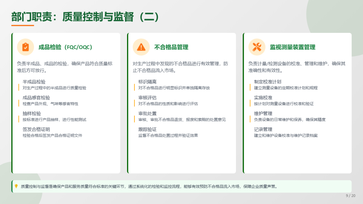363x204 pixels.
Task: Click the 成品检验（FQC/OQC） card heading
Action: pyautogui.click(x=65, y=47)
